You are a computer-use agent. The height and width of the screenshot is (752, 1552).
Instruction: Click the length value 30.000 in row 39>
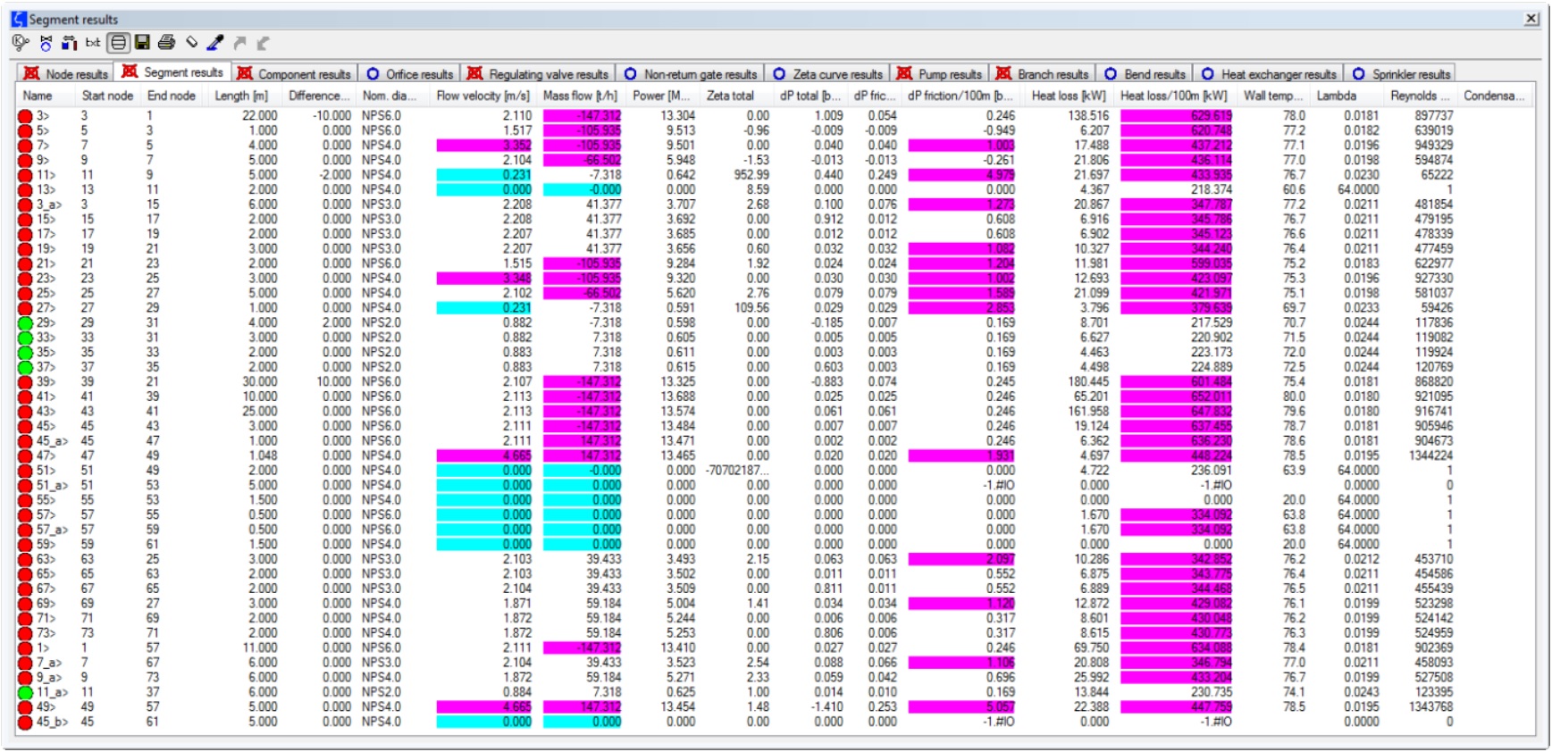pyautogui.click(x=260, y=381)
